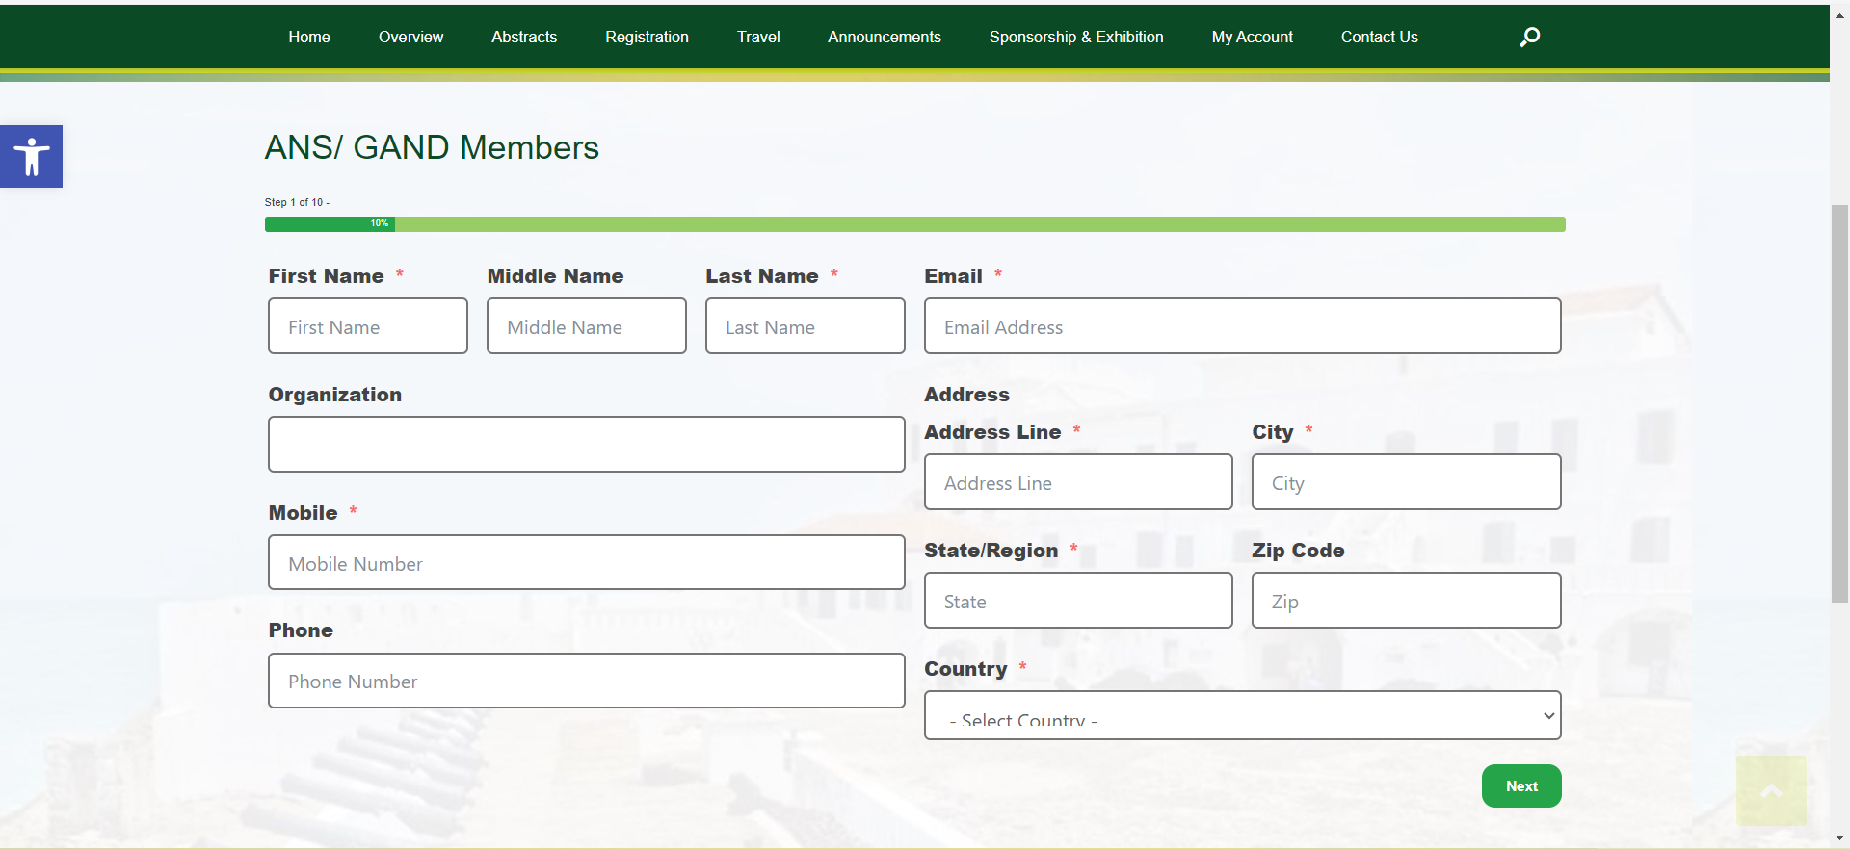Click the Phone field label
1850x849 pixels.
301,630
